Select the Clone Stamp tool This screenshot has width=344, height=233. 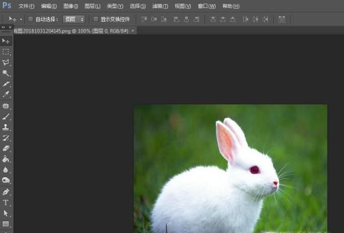(x=6, y=127)
